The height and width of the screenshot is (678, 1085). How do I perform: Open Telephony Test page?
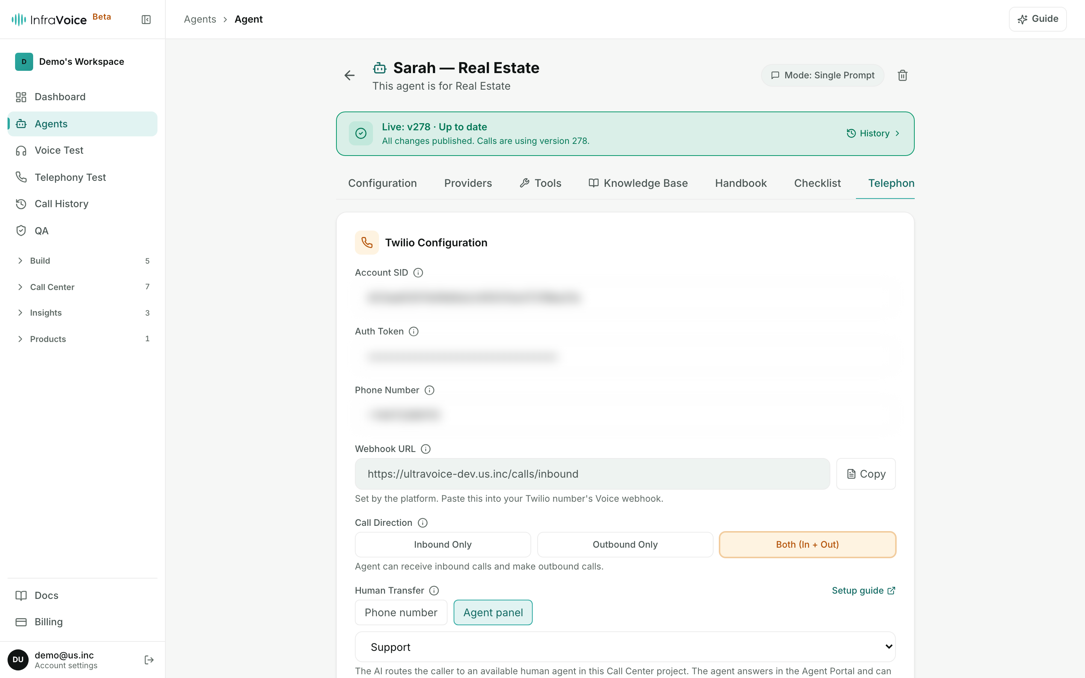(83, 177)
